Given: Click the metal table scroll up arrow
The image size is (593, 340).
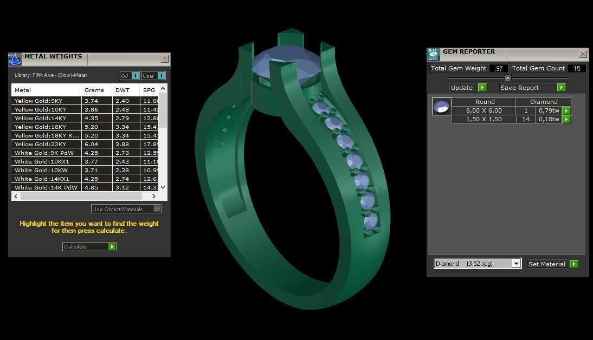Looking at the screenshot, I should click(x=163, y=88).
